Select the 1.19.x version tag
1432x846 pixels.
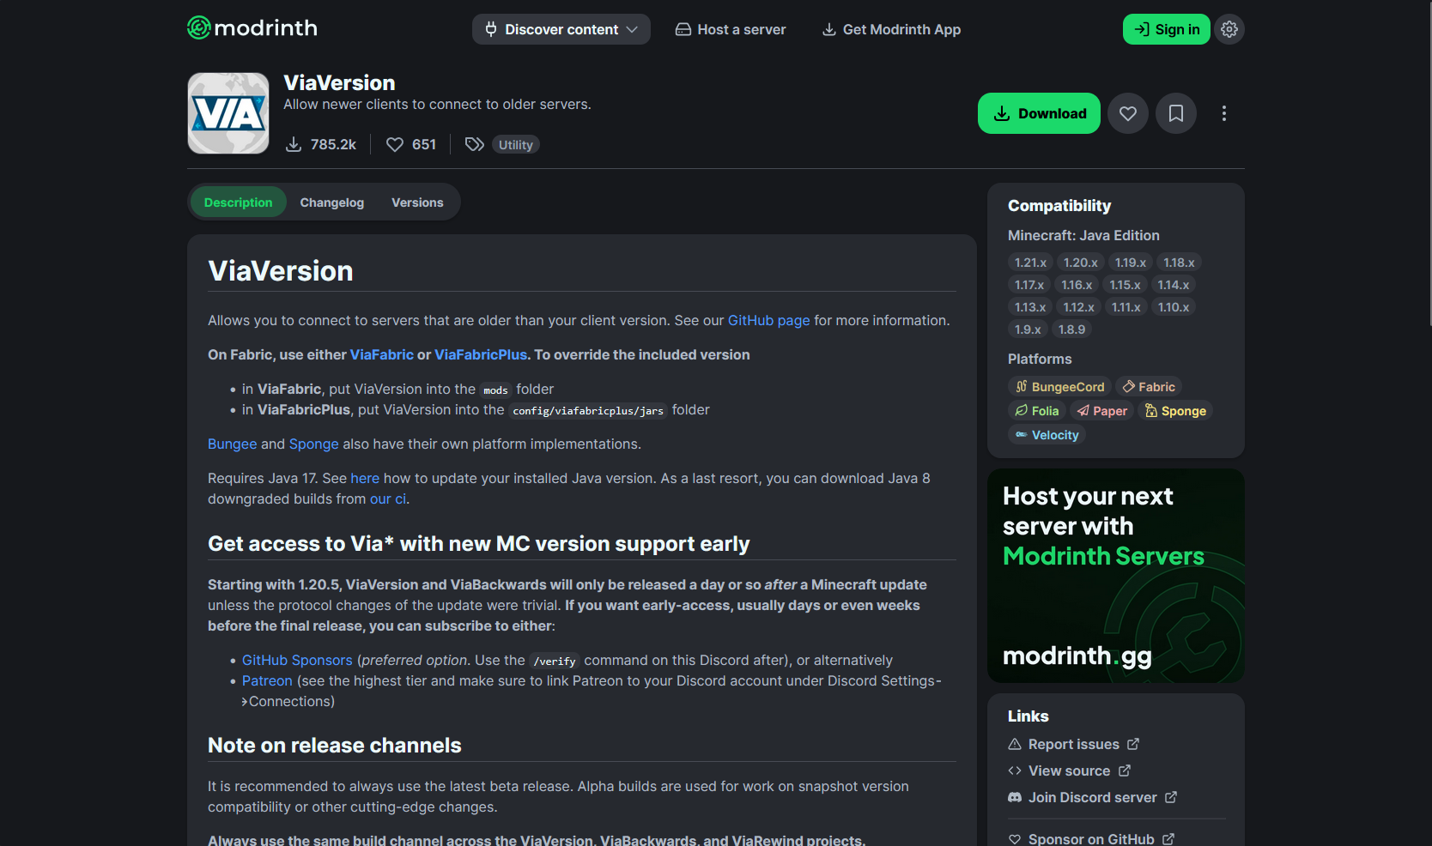(1131, 263)
